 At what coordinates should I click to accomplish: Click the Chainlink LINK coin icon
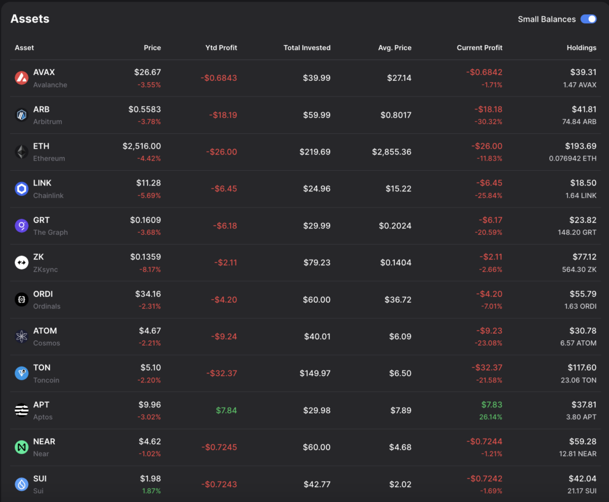(x=22, y=189)
